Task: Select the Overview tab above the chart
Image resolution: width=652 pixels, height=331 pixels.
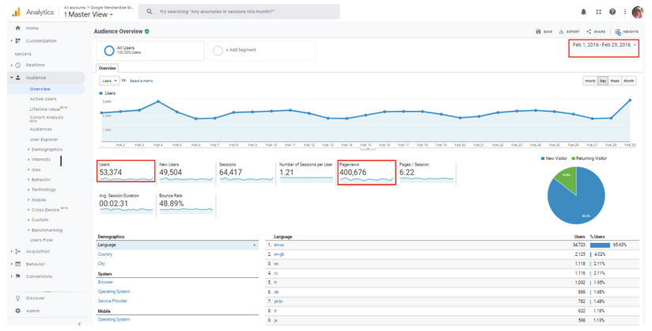Action: pyautogui.click(x=107, y=68)
